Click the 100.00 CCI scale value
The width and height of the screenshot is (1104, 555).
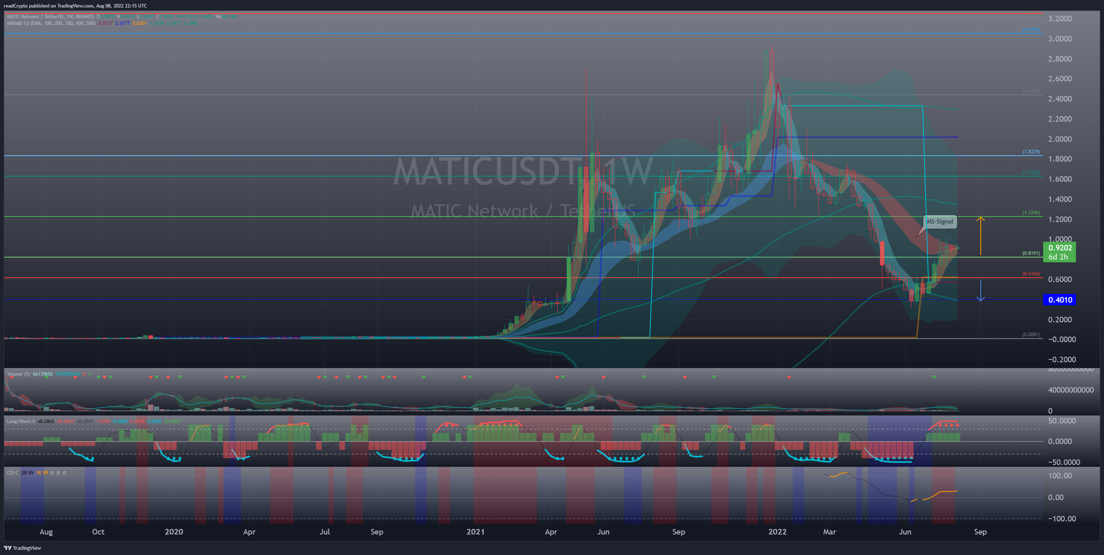point(1060,476)
